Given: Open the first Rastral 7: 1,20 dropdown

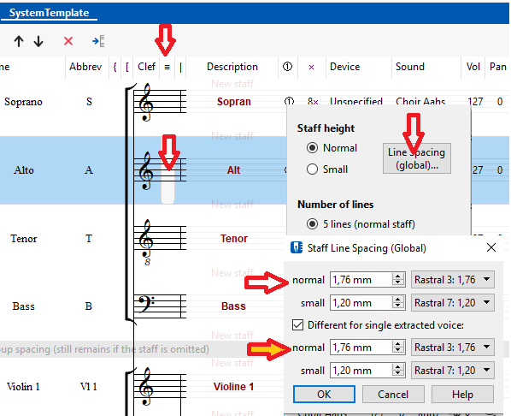Looking at the screenshot, I should pos(453,303).
